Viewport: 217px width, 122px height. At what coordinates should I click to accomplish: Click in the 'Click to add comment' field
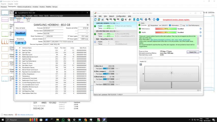pyautogui.click(x=169, y=58)
